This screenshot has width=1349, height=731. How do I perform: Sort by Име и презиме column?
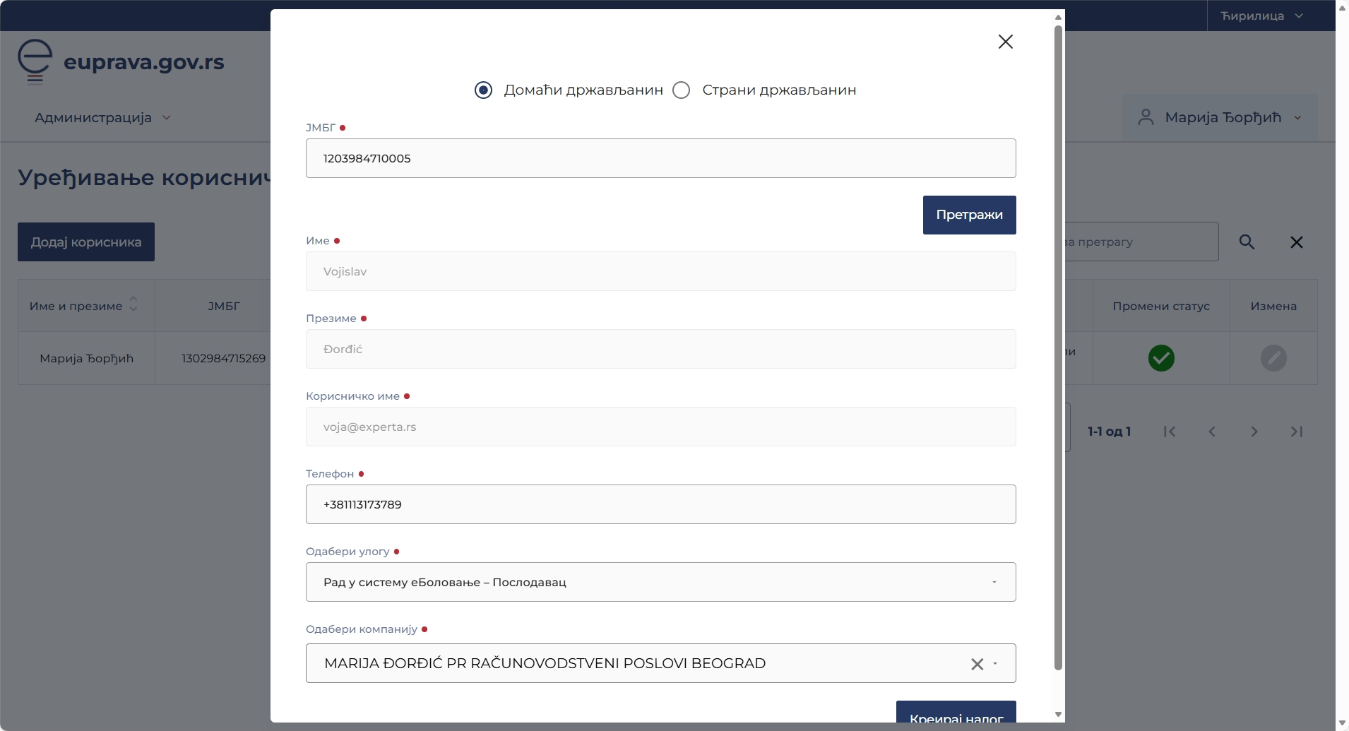pyautogui.click(x=133, y=305)
